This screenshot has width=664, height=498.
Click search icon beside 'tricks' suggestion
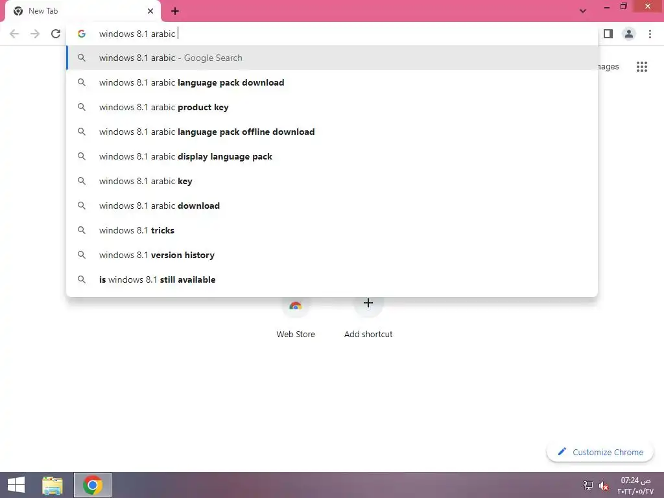pyautogui.click(x=81, y=230)
